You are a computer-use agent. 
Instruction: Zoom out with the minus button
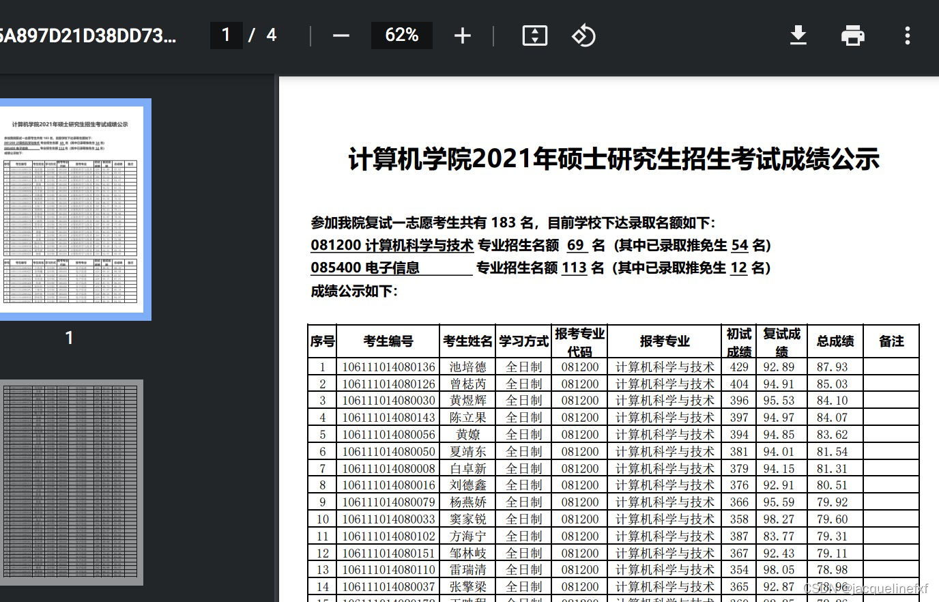[341, 35]
